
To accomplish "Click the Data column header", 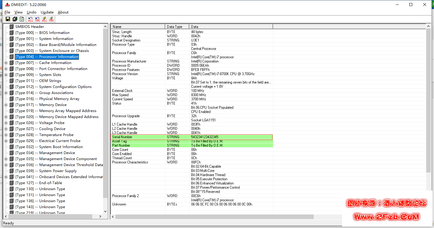I will 231,27.
